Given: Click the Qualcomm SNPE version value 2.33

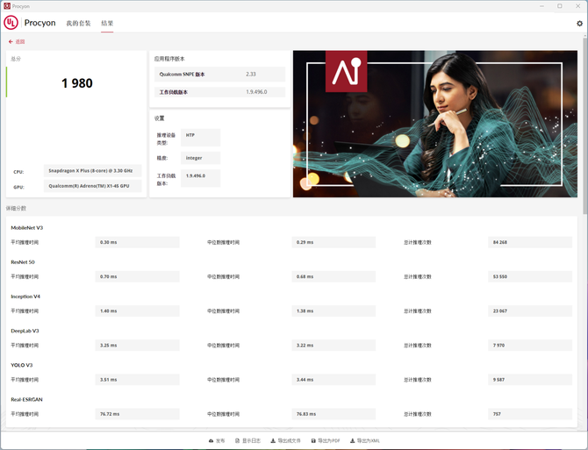Looking at the screenshot, I should tap(251, 75).
